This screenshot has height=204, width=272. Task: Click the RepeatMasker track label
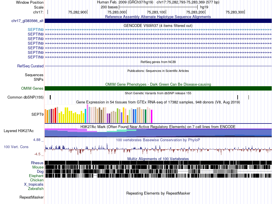coord(31,197)
